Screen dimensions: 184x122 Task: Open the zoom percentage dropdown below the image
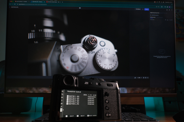pos(139,77)
